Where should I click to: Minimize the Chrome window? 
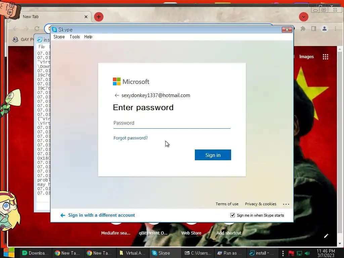tap(315, 10)
